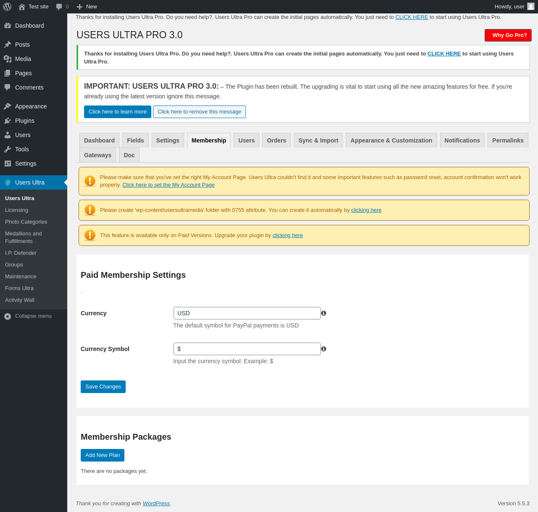Open I.P. Defender submenu item
The height and width of the screenshot is (512, 538).
[34, 253]
